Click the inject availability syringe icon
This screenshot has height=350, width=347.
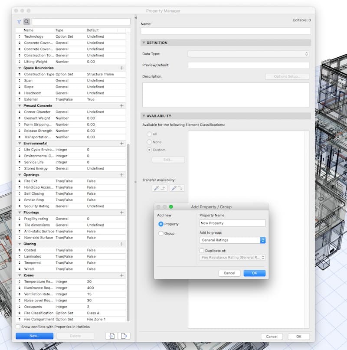point(177,188)
